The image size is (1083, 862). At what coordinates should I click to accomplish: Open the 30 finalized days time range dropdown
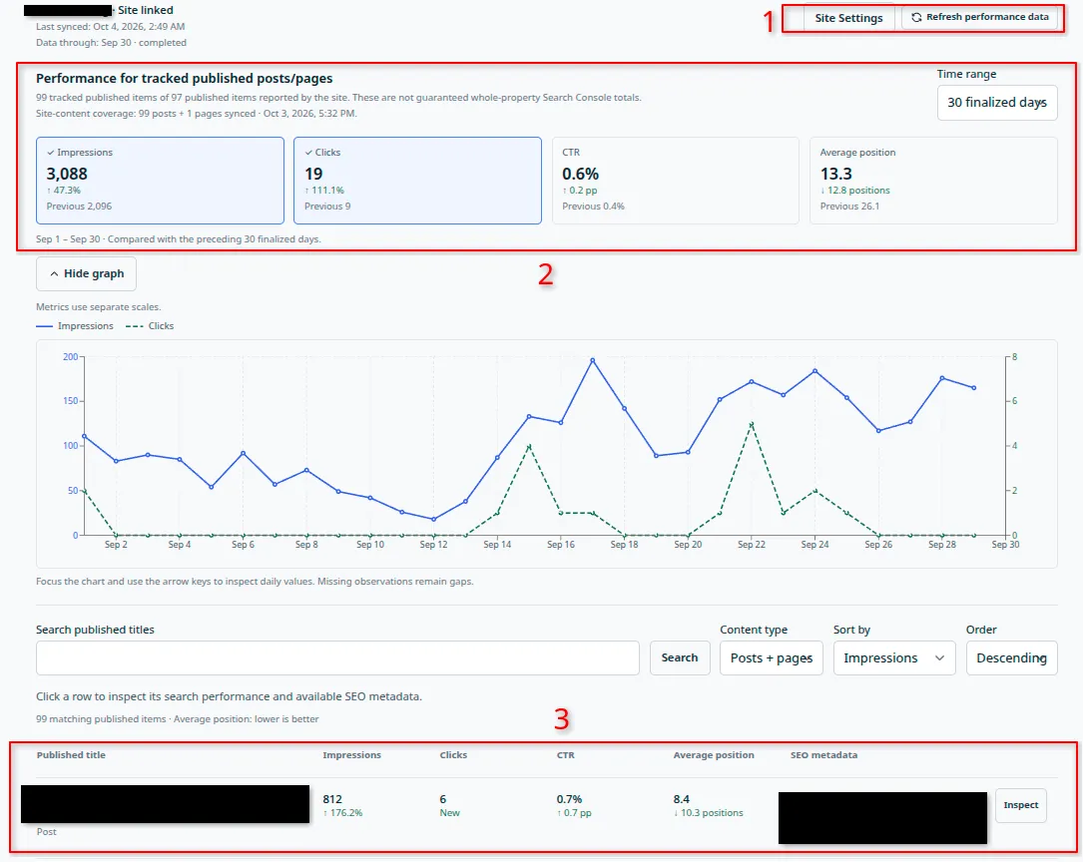[997, 103]
